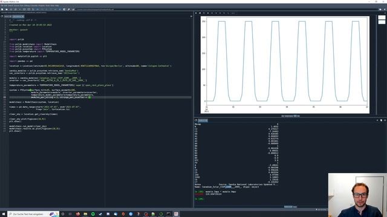The height and width of the screenshot is (217, 387).
Task: Click the console input prompt In [20]
Action: point(200,199)
